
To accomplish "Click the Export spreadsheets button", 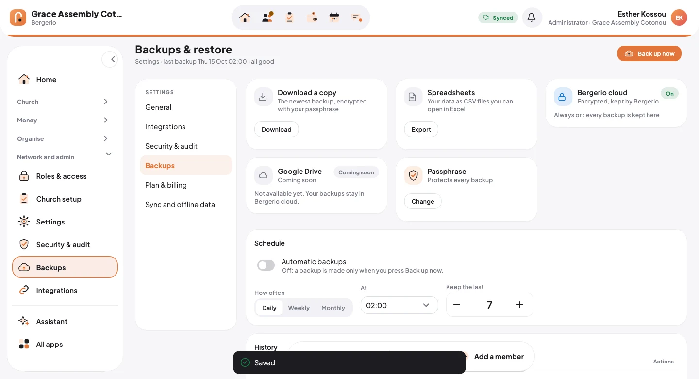I will click(421, 129).
